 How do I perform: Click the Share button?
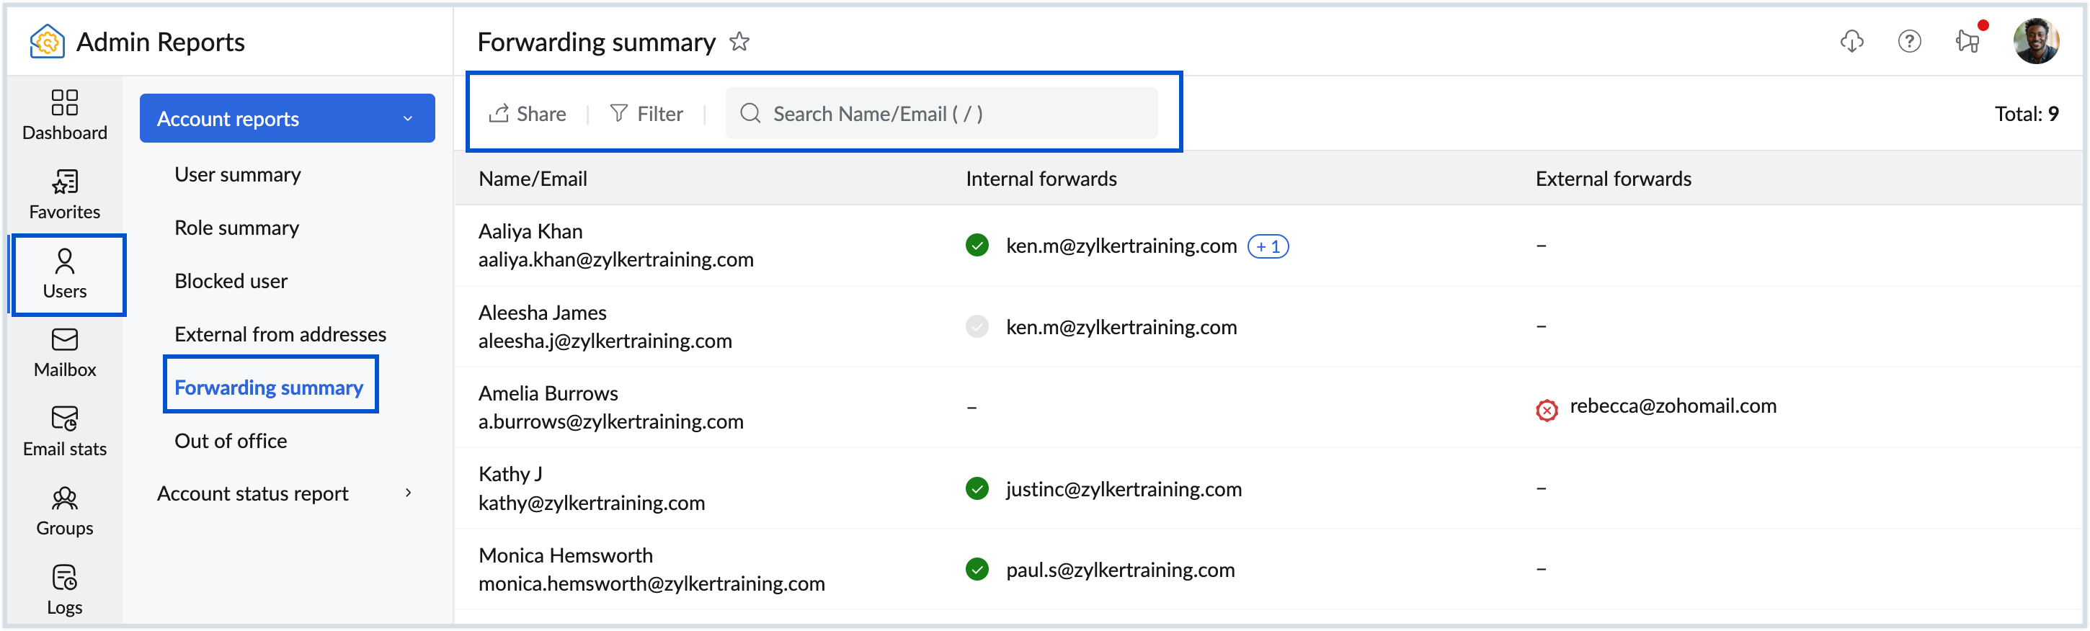(528, 114)
